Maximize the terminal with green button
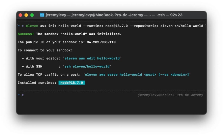This screenshot has height=136, width=223. [x=32, y=15]
